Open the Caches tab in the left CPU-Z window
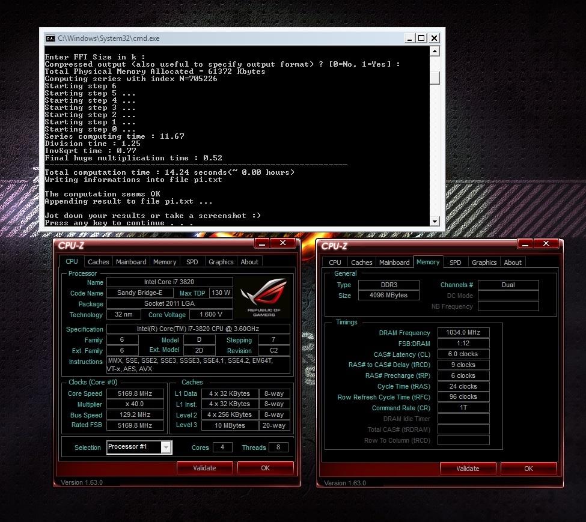This screenshot has width=586, height=522. coord(99,262)
